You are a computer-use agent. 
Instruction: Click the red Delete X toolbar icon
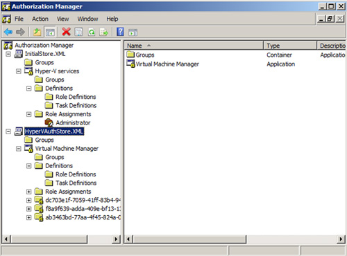66,32
